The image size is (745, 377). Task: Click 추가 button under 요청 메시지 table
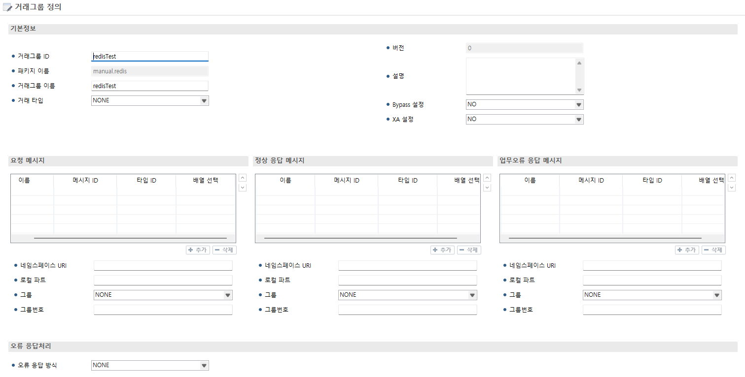pyautogui.click(x=198, y=250)
